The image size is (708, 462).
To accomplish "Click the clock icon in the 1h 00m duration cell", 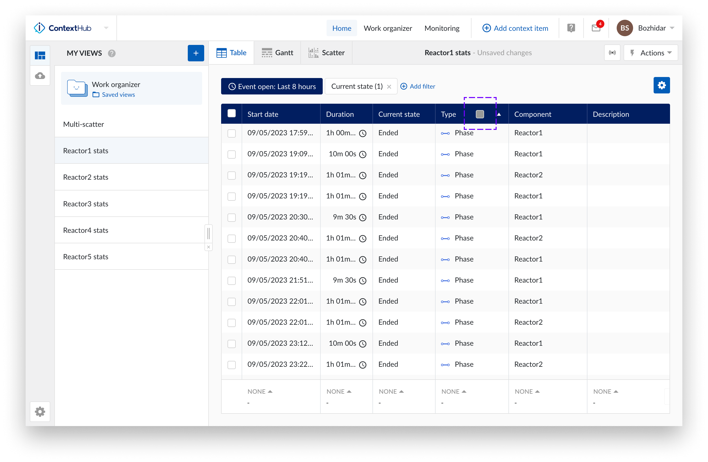I will click(x=363, y=133).
